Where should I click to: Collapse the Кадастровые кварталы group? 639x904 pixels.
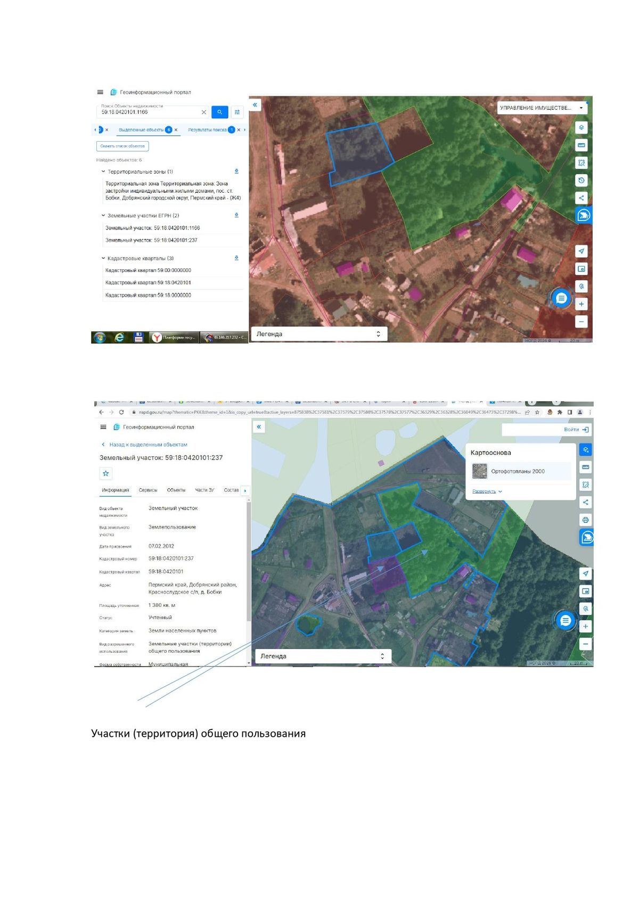click(x=103, y=258)
